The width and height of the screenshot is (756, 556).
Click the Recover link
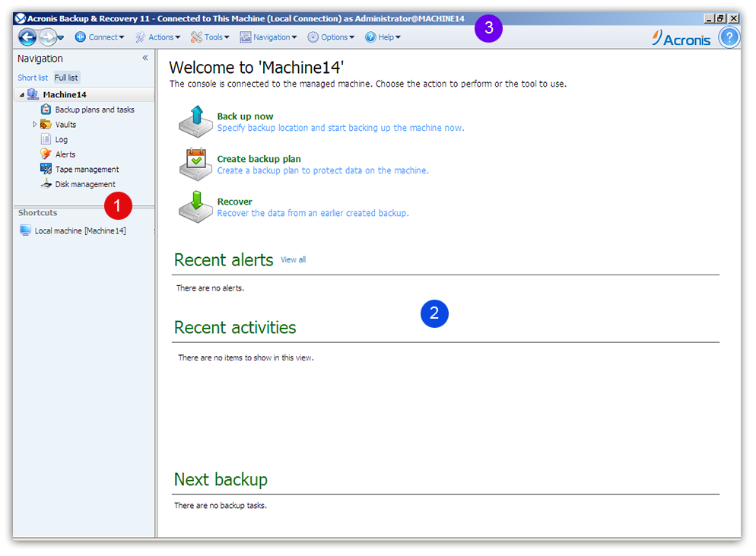tap(234, 202)
